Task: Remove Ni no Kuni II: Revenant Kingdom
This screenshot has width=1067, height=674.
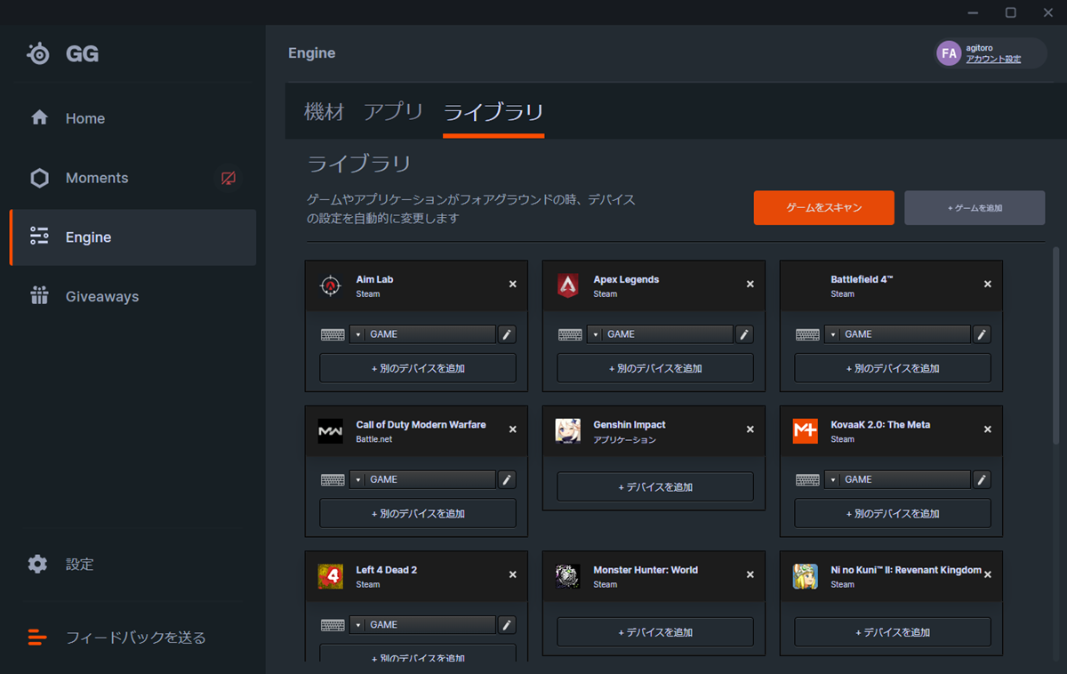Action: (x=987, y=574)
